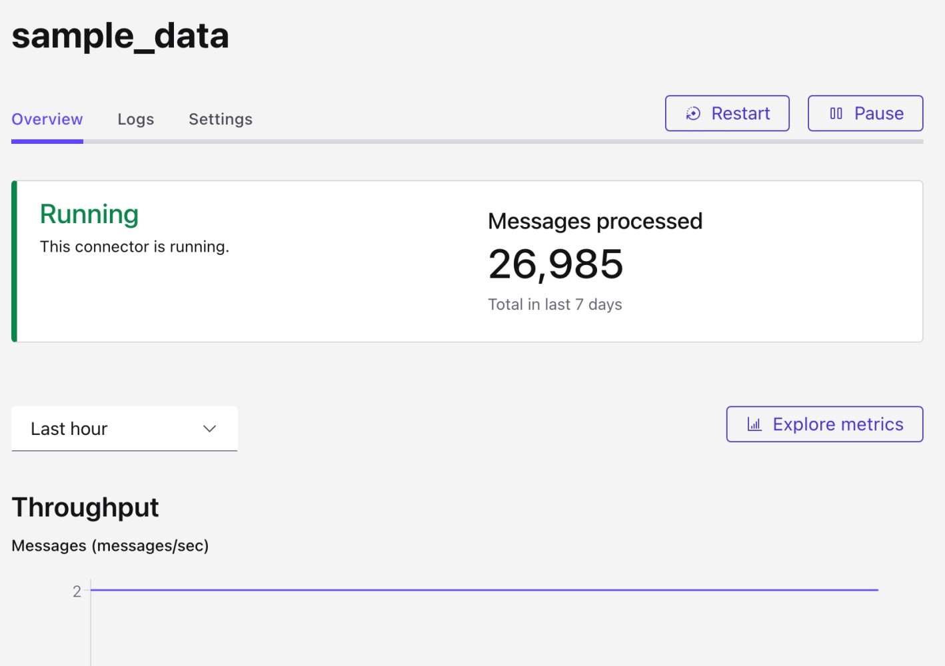The height and width of the screenshot is (666, 945).
Task: Click the purple throughput chart line
Action: click(x=484, y=590)
